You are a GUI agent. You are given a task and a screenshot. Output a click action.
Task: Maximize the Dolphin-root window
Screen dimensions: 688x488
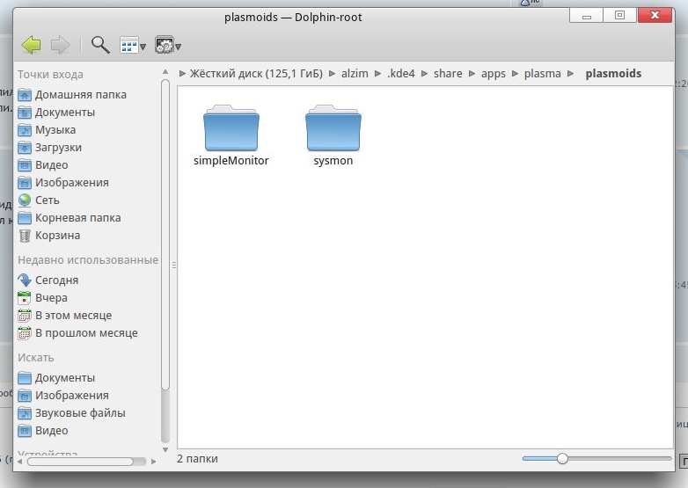pyautogui.click(x=620, y=15)
